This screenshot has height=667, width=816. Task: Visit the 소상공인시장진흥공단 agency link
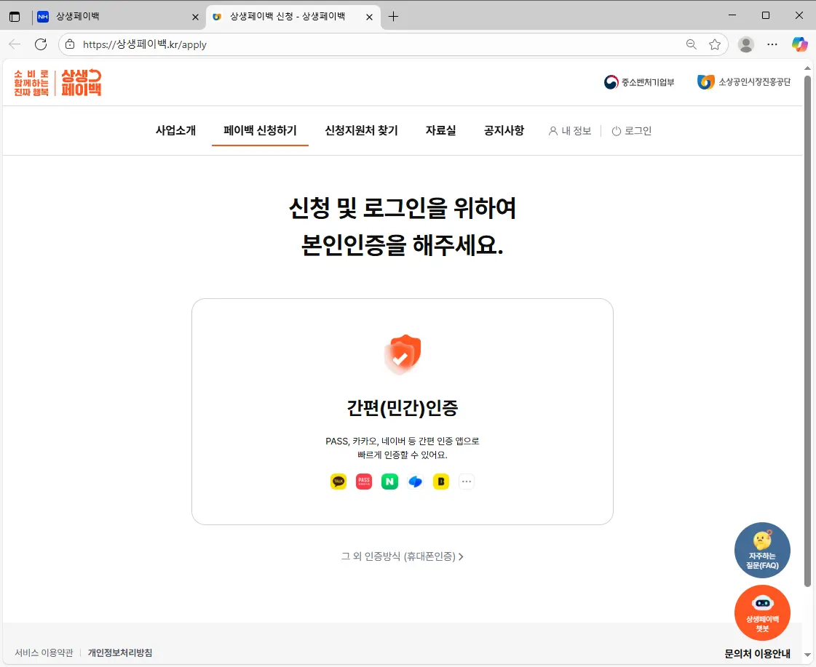[x=745, y=81]
